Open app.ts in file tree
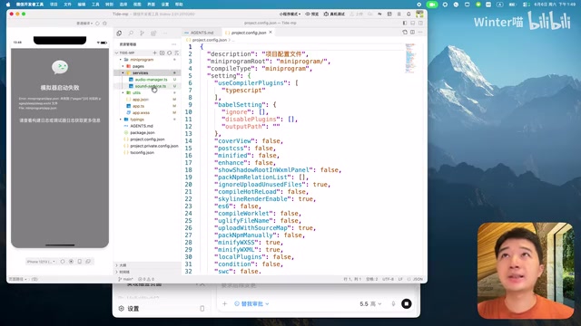Viewport: 581px width, 326px height. point(138,106)
